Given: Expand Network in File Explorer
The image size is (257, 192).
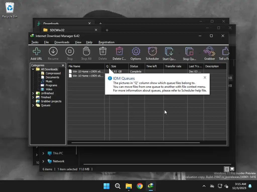Looking at the screenshot, I should pos(43,161).
